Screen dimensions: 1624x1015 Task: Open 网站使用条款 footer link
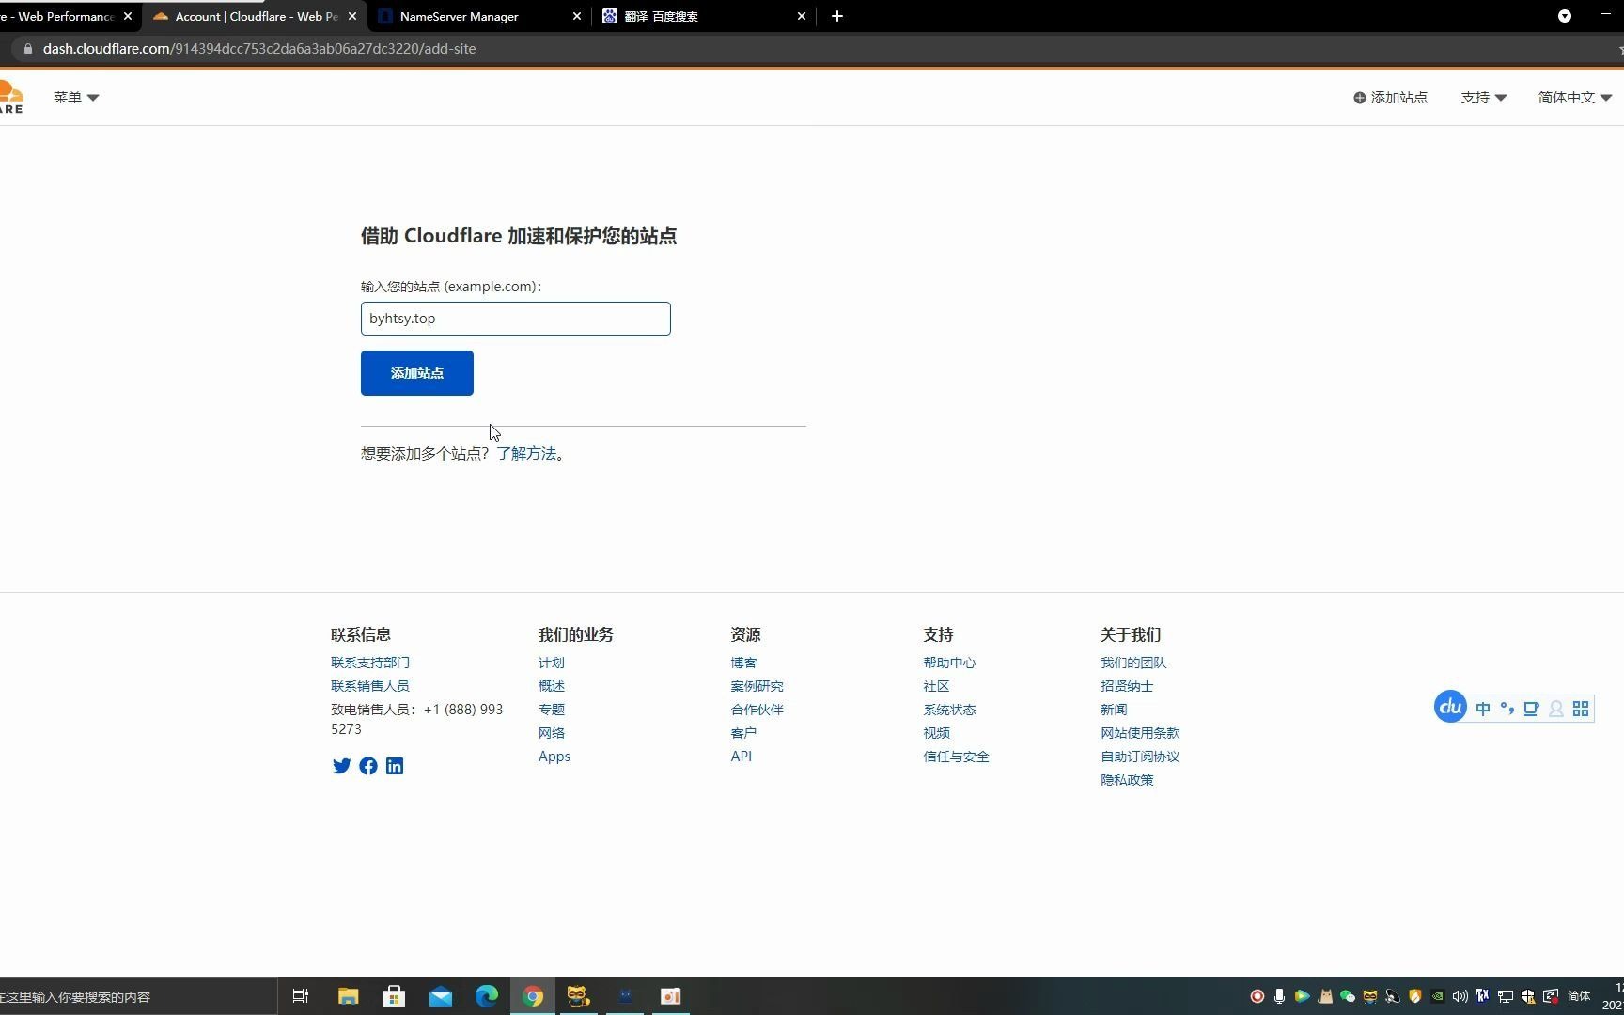tap(1140, 733)
